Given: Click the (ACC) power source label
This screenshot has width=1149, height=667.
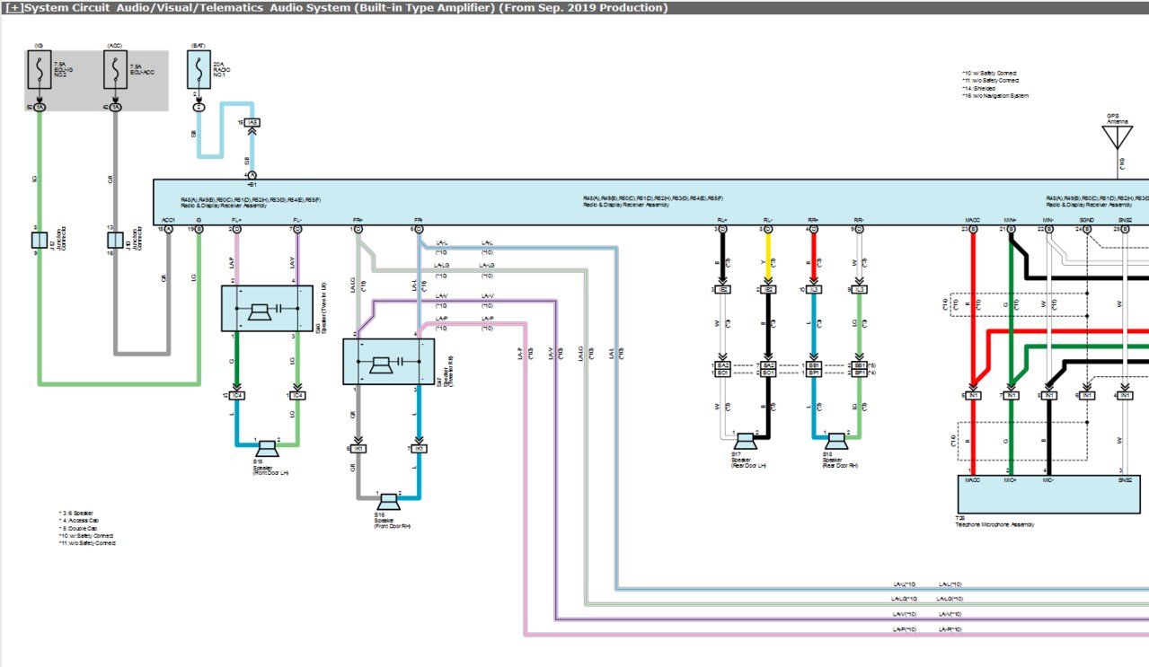Looking at the screenshot, I should pos(115,44).
